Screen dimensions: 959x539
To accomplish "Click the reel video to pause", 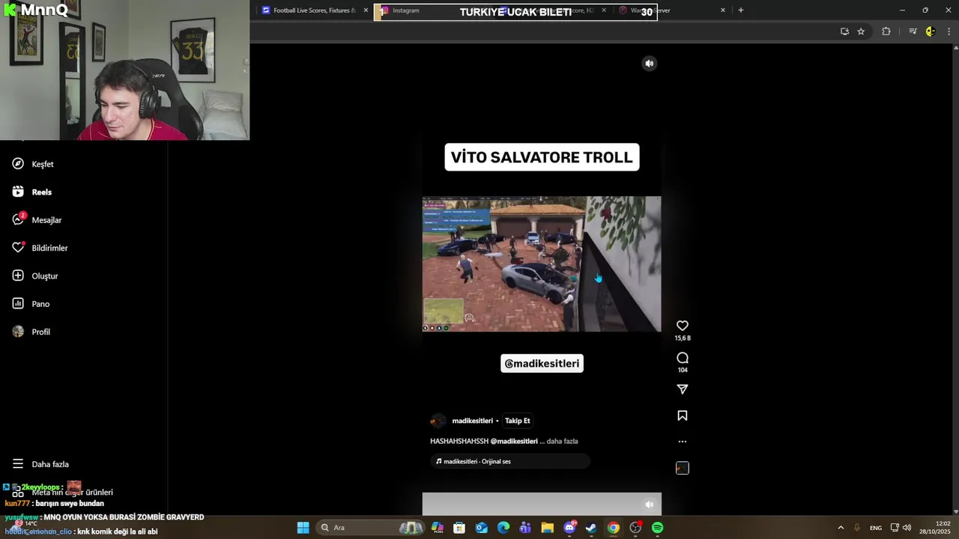I will 542,264.
